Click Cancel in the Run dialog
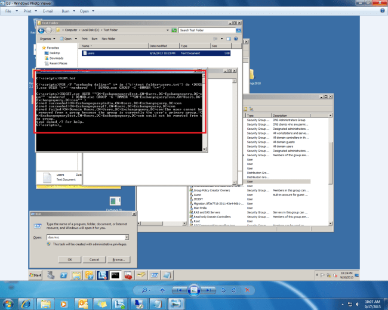Screen dimensions: 388x310 point(94,259)
